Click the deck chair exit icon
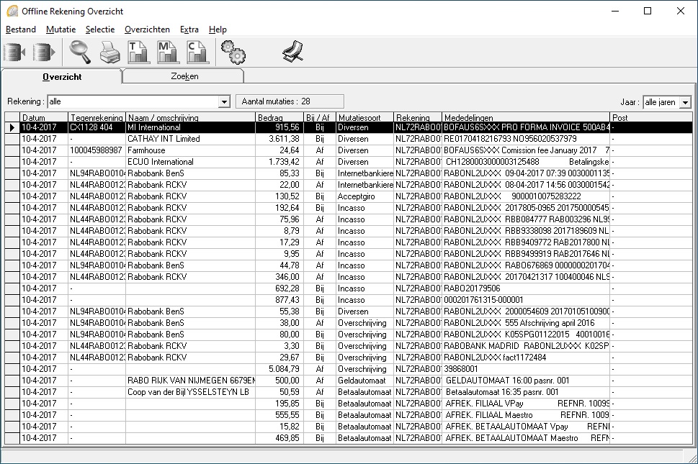Viewport: 698px width, 464px height. coord(292,52)
